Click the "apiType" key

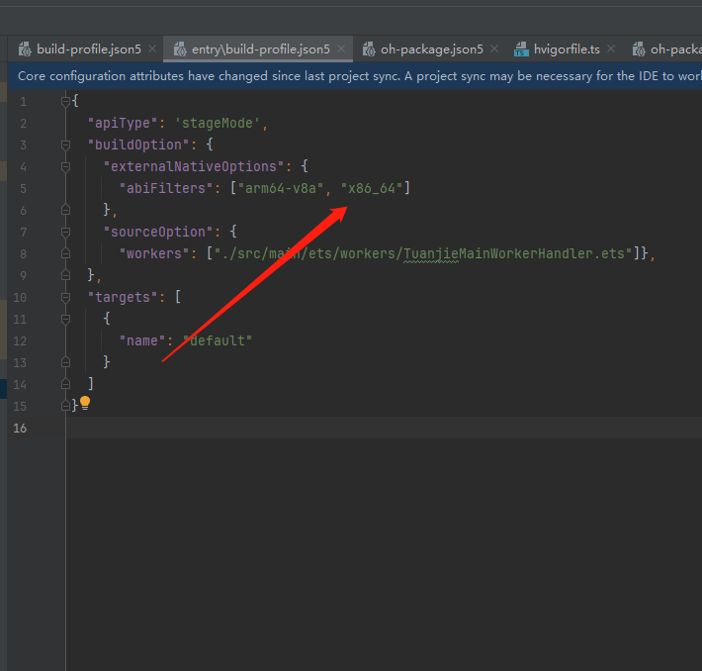pos(123,124)
